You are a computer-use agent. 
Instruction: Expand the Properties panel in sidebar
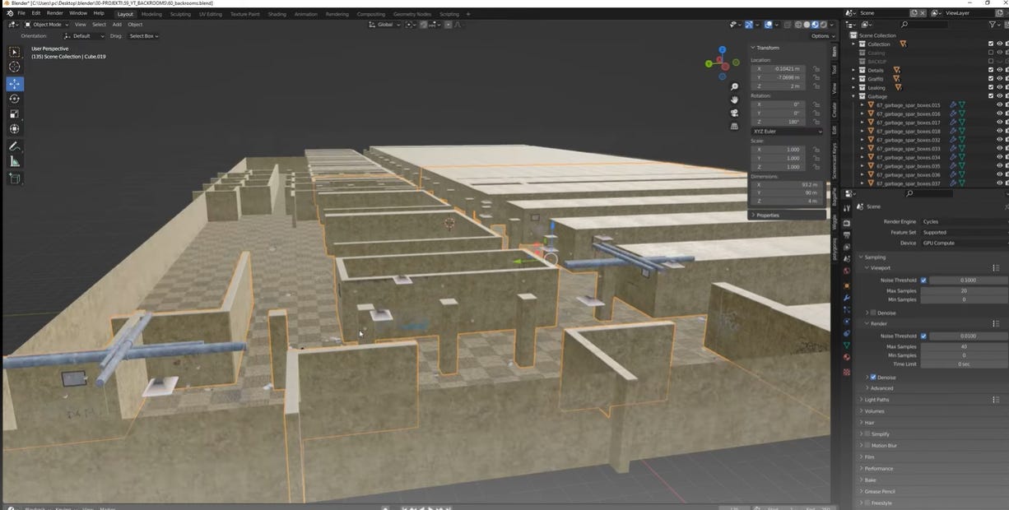pyautogui.click(x=765, y=215)
